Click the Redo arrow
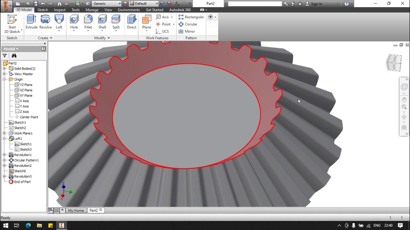Screen dimensions: 410x230 coord(50,4)
